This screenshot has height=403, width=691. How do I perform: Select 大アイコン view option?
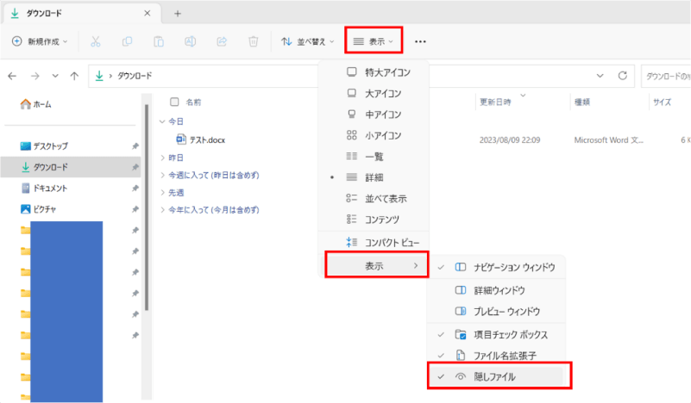[374, 93]
